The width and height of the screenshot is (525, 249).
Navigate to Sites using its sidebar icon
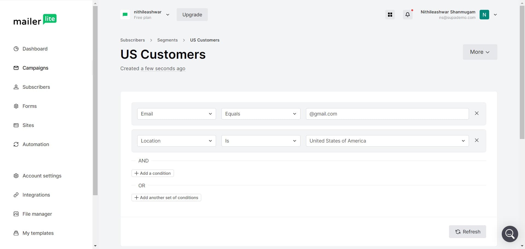pos(16,125)
